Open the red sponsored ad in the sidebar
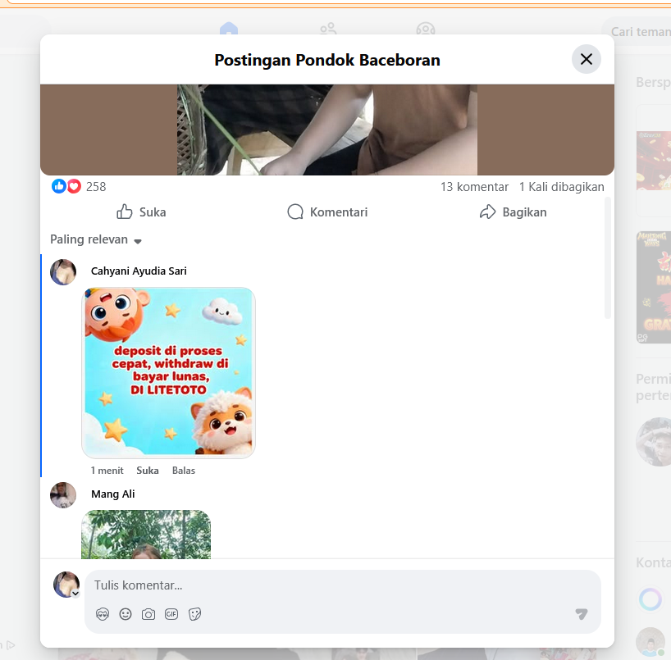Viewport: 671px width, 660px height. [x=654, y=161]
